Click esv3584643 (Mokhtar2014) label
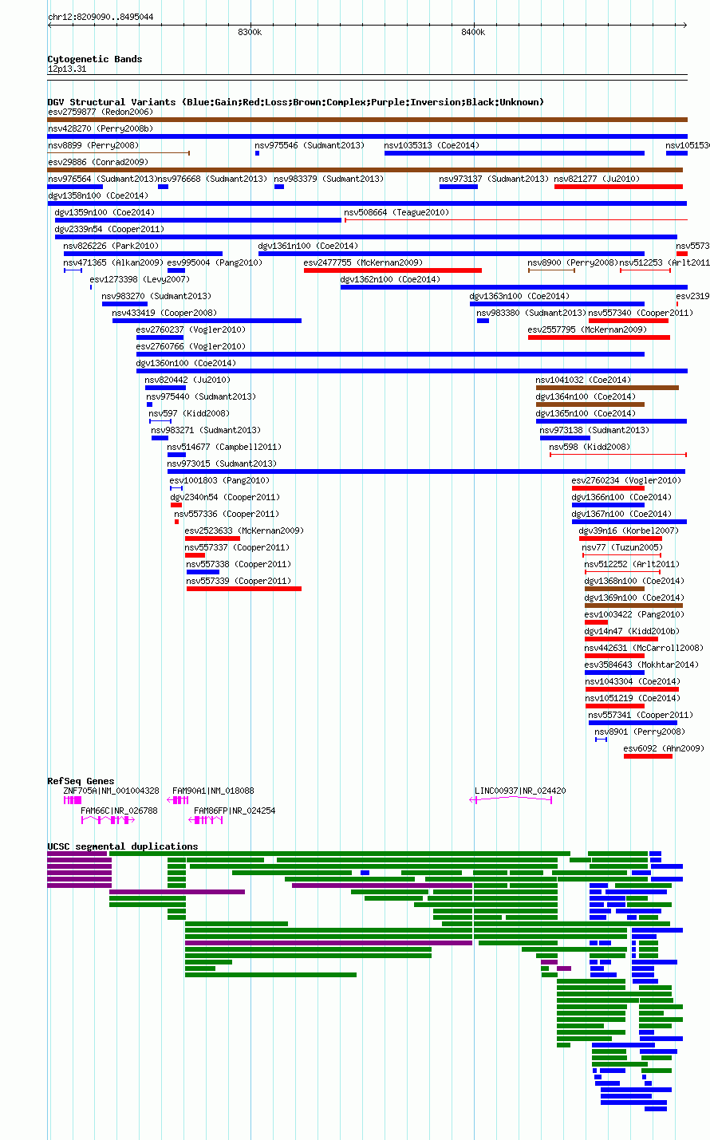Image resolution: width=710 pixels, height=1140 pixels. [x=641, y=665]
